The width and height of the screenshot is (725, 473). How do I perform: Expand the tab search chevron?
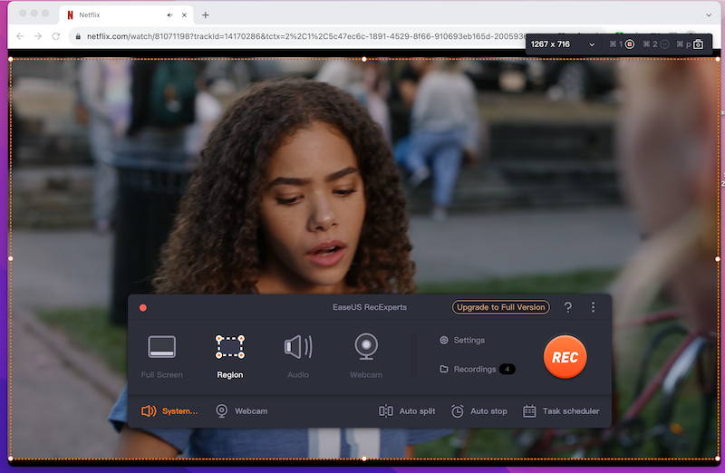coord(709,14)
